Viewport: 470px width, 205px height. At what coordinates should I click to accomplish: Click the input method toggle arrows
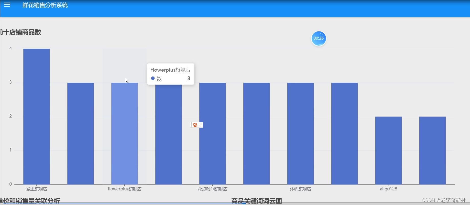pyautogui.click(x=201, y=125)
